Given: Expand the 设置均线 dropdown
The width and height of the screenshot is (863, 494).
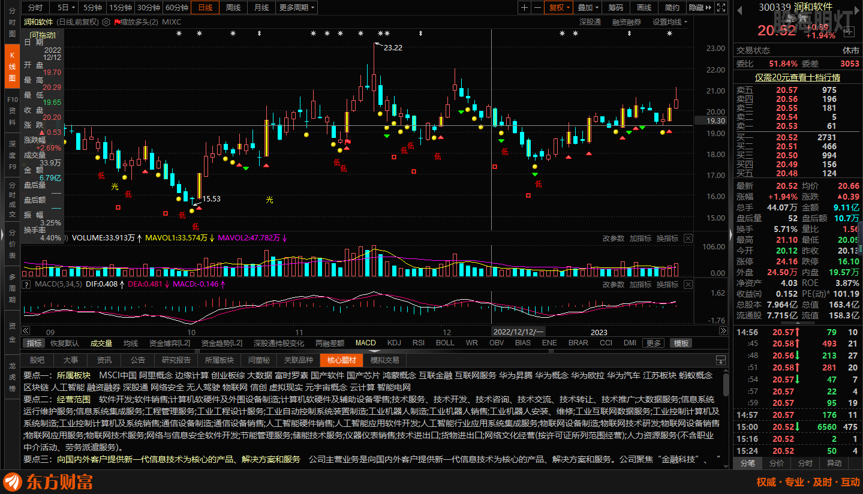Looking at the screenshot, I should pyautogui.click(x=670, y=22).
